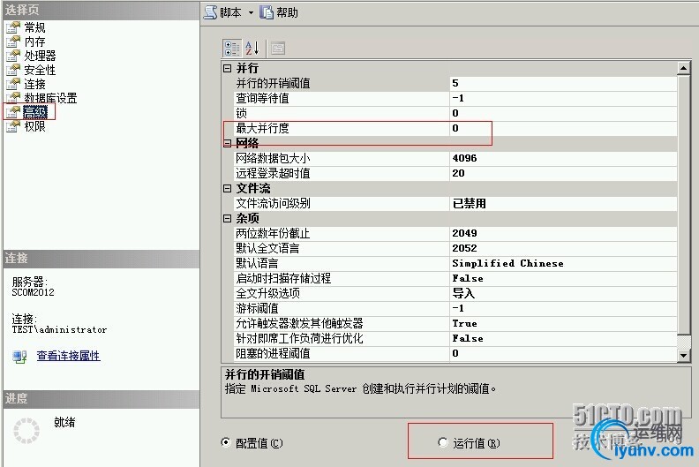Click the 高级 page icon
Viewport: 699px width, 467px height.
[x=13, y=112]
